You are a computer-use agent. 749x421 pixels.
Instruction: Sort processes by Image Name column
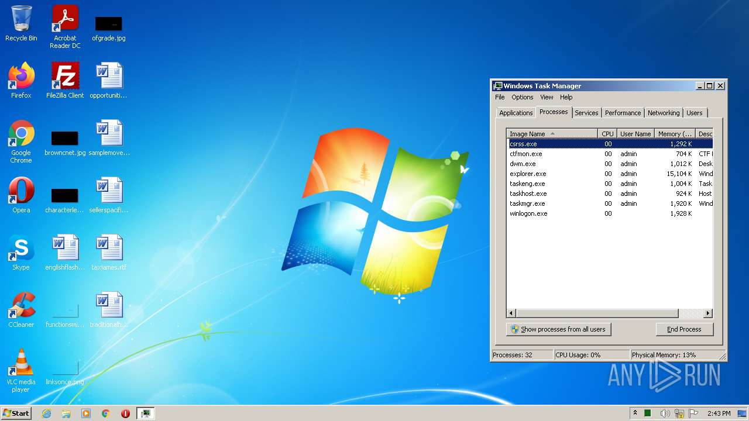(552, 134)
